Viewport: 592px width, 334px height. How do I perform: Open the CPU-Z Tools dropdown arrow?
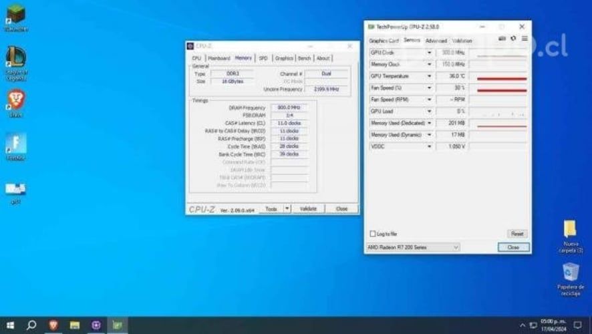287,208
